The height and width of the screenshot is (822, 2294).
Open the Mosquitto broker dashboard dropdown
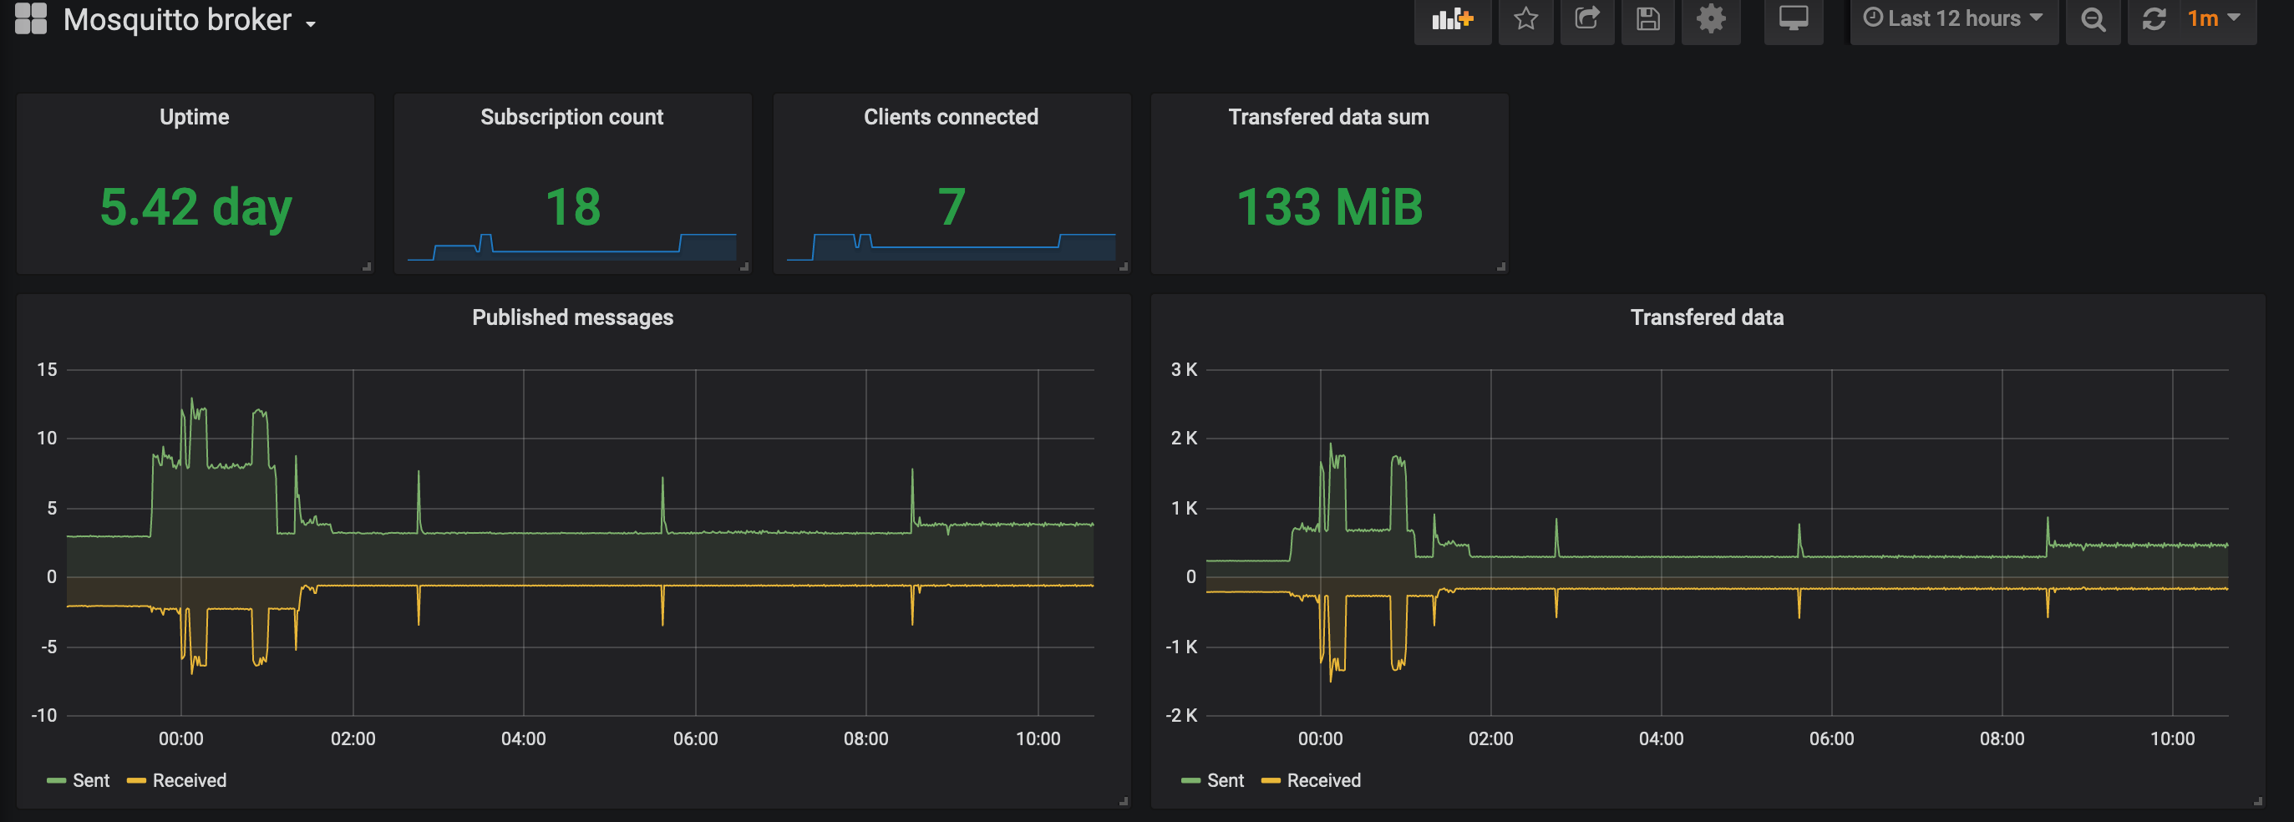pos(190,19)
